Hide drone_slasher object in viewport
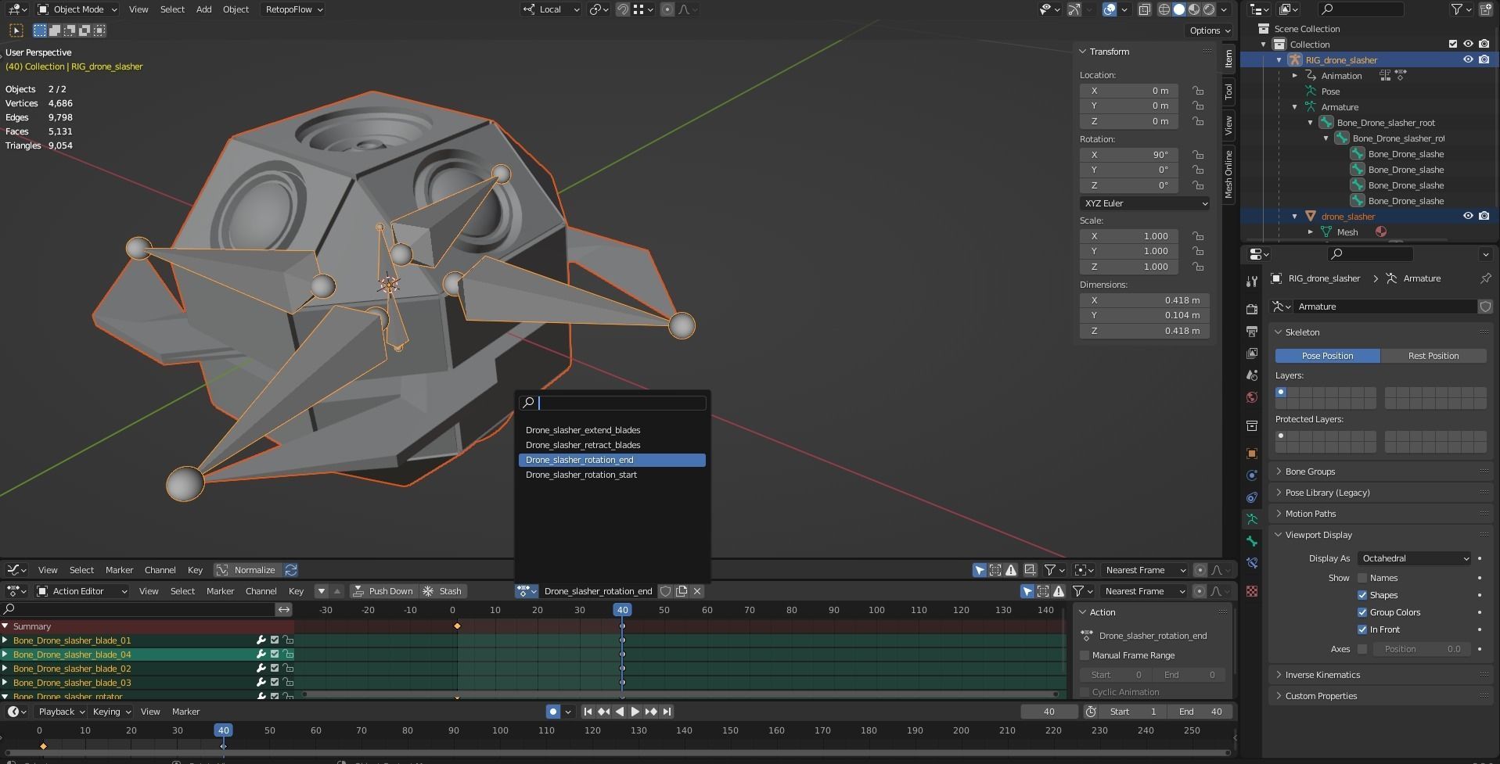The width and height of the screenshot is (1500, 764). point(1468,217)
